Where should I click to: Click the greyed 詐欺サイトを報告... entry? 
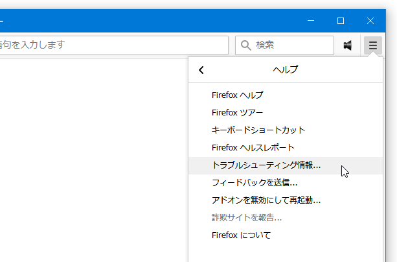286,218
